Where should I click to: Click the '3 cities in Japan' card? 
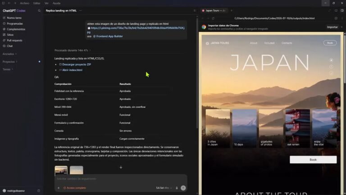coord(218,128)
